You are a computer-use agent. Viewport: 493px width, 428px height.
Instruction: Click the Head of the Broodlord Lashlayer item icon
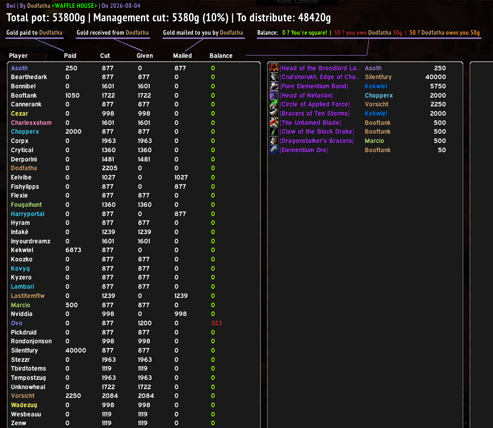274,68
